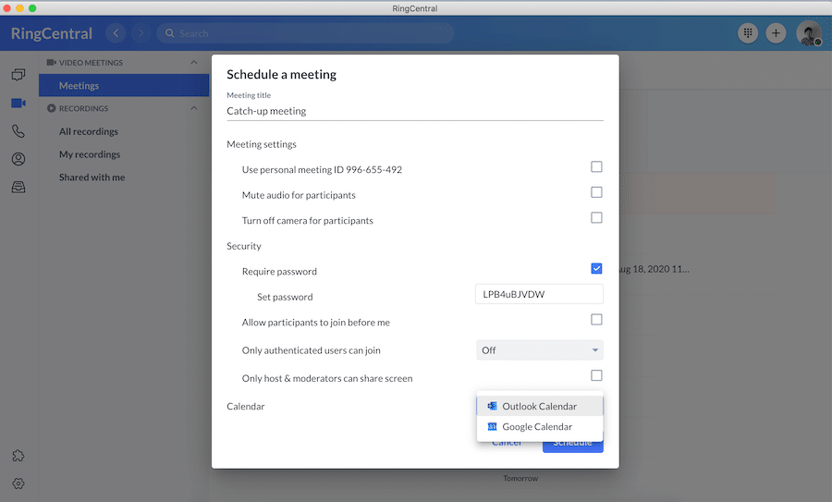
Task: Click the Video camera sidebar icon
Action: coord(18,104)
